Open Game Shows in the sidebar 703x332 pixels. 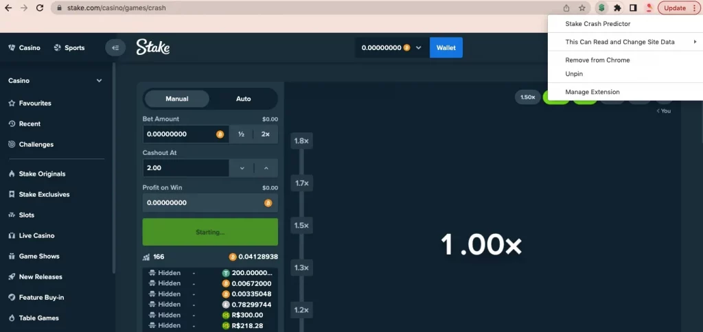point(34,257)
